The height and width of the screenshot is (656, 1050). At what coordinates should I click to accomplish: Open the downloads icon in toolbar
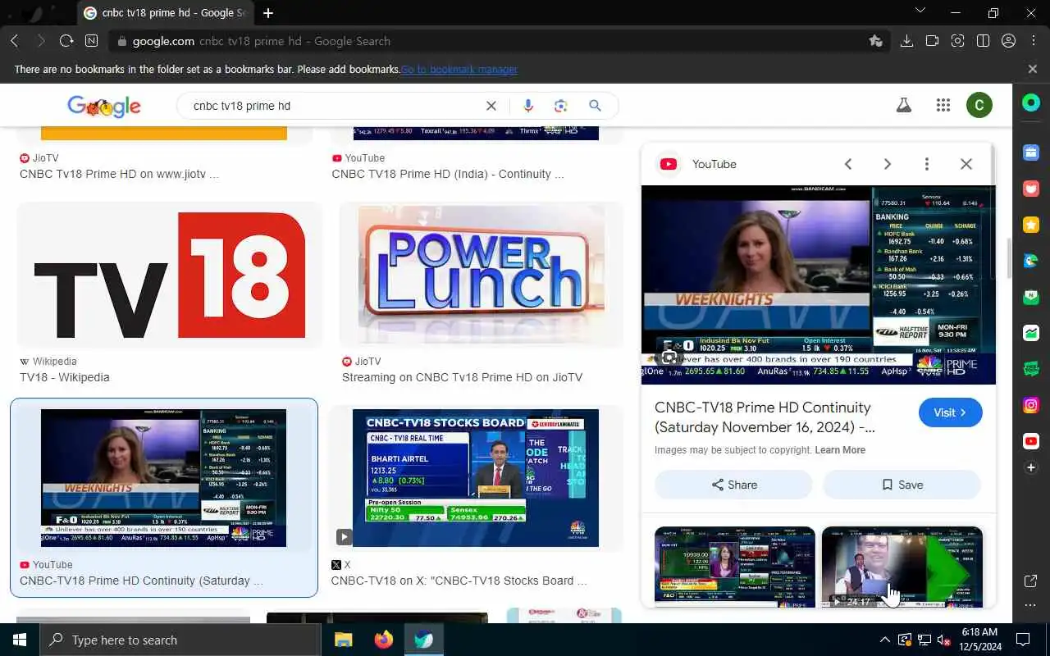[x=906, y=41]
